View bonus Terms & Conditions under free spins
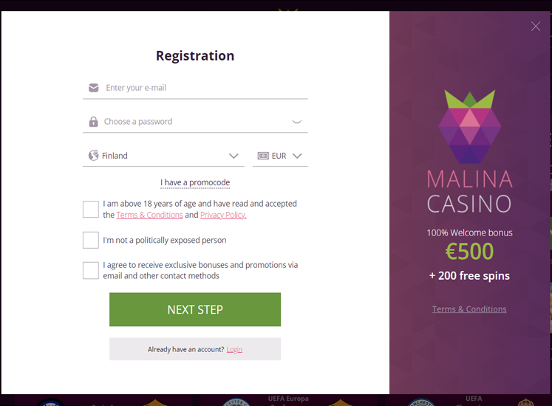552x406 pixels. coord(469,309)
